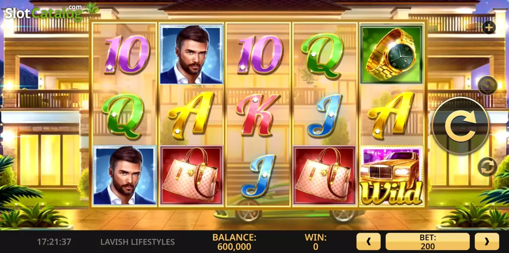Click the clock time display
Image resolution: width=509 pixels, height=253 pixels.
tap(54, 242)
